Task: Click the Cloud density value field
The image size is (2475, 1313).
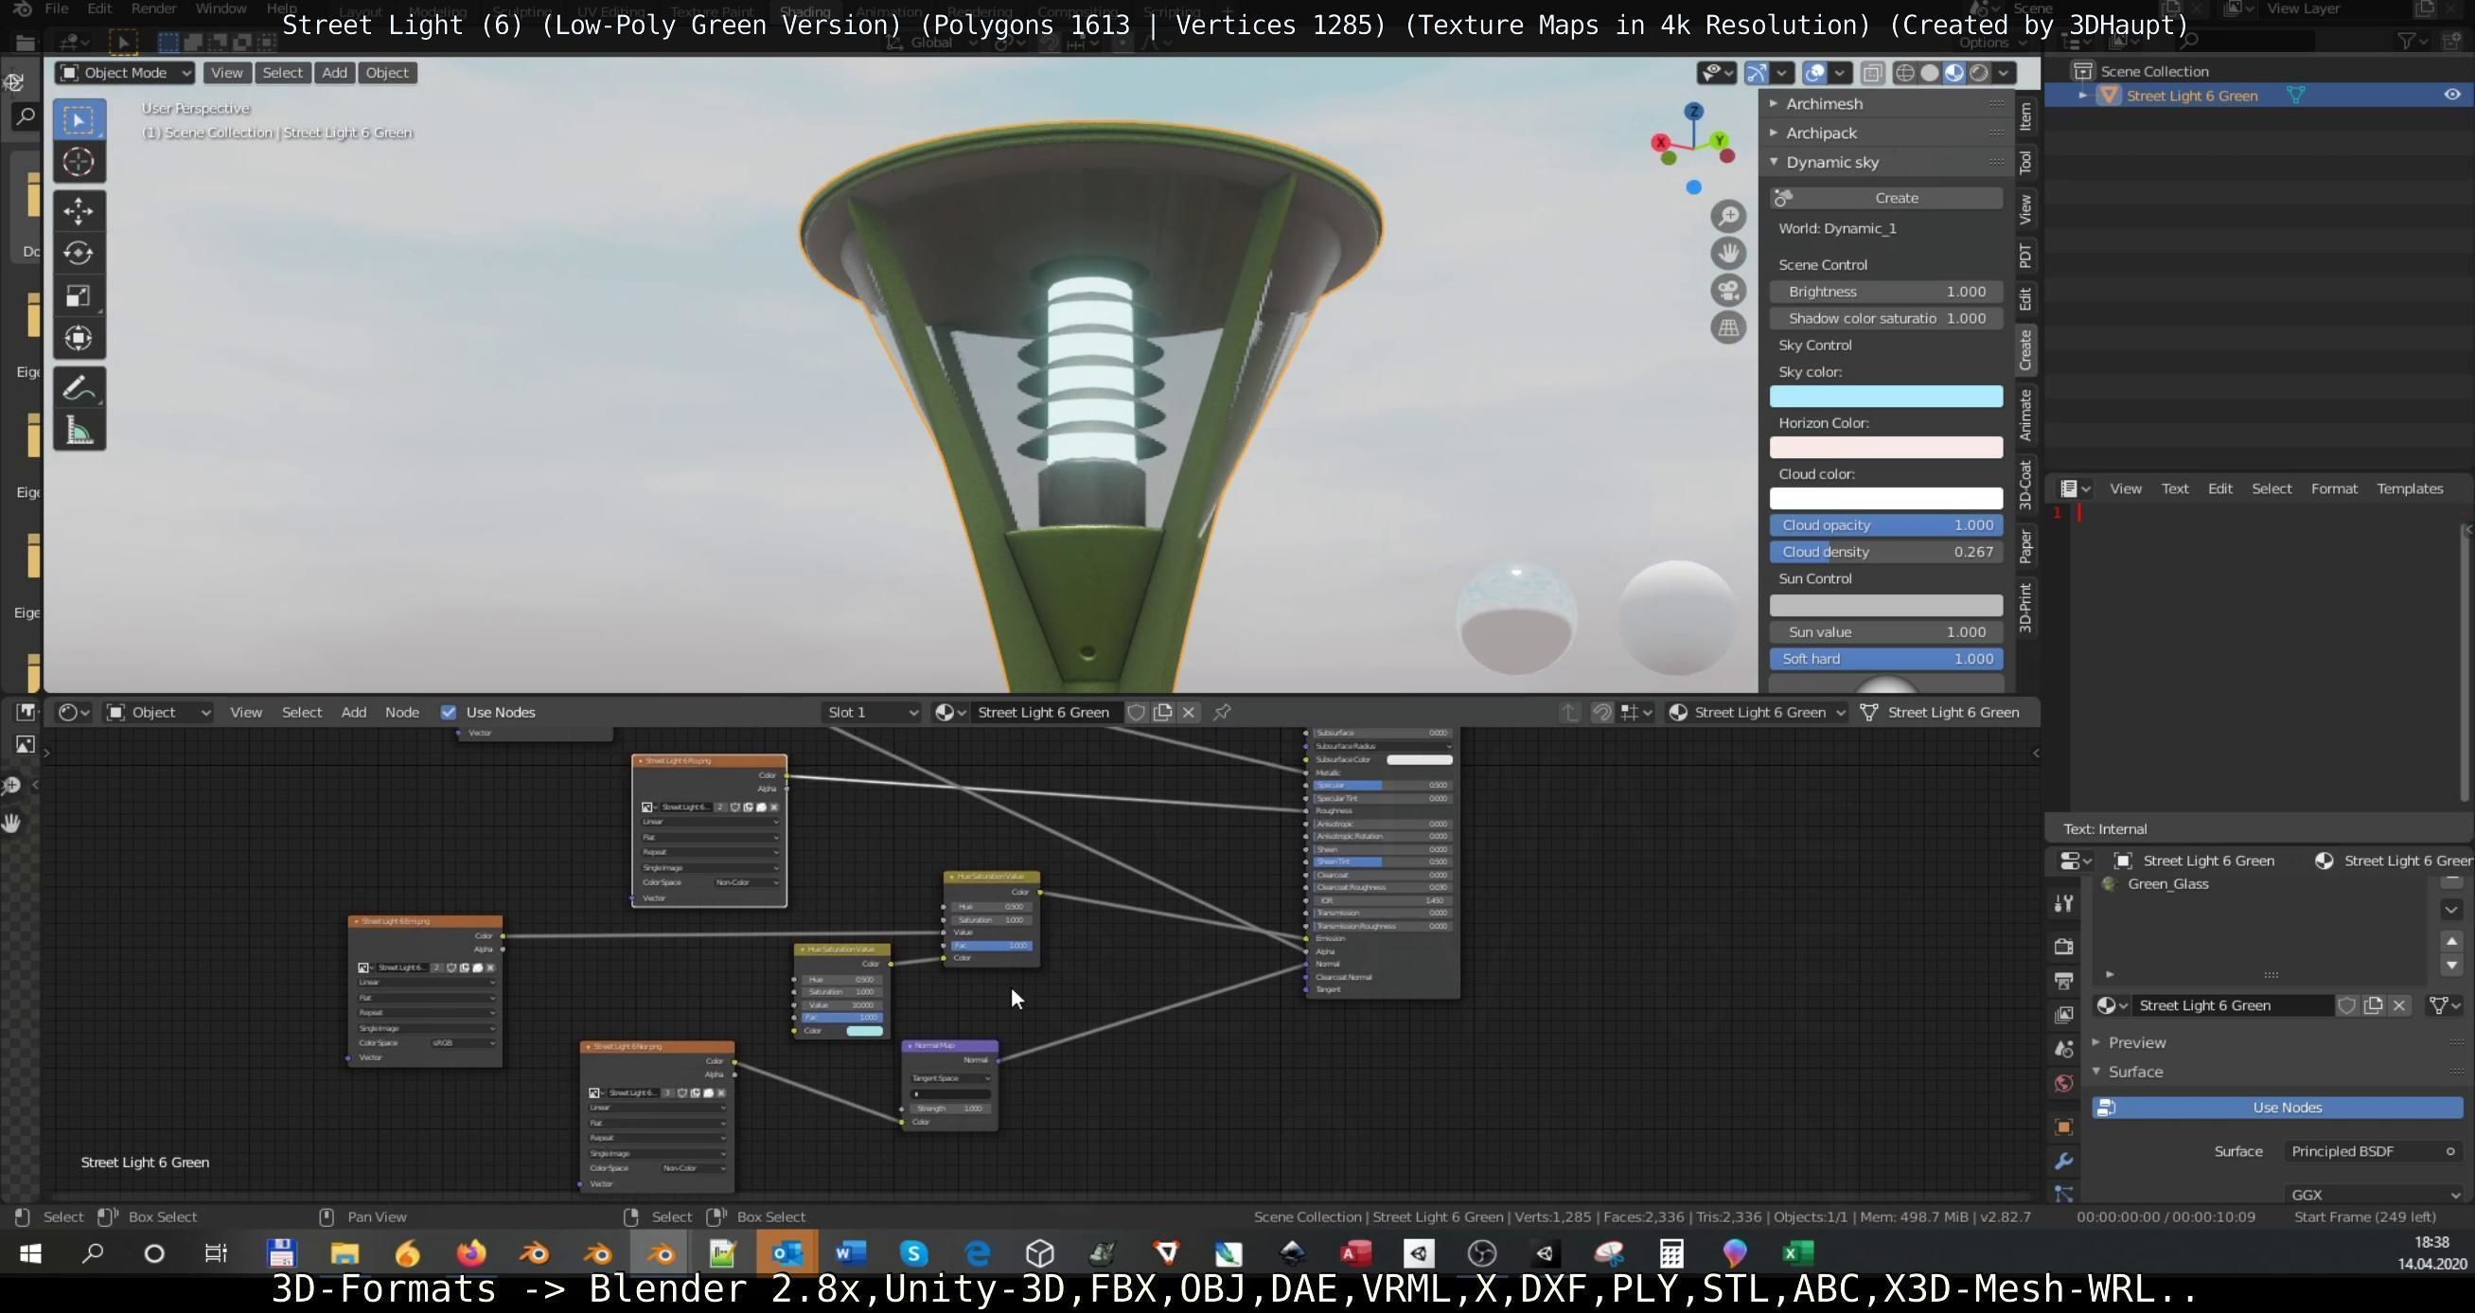Action: 1885,552
